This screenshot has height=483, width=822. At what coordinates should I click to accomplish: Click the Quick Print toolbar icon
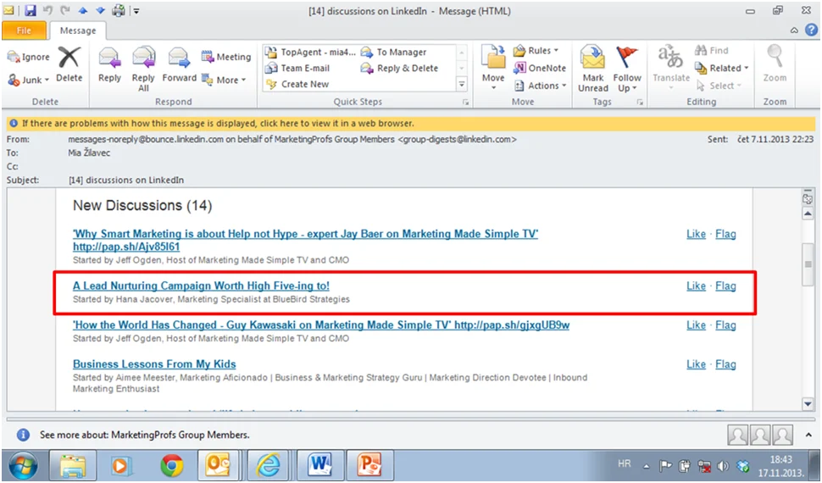tap(119, 10)
